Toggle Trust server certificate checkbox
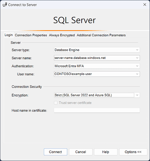The height and width of the screenshot is (161, 150). [x=56, y=103]
